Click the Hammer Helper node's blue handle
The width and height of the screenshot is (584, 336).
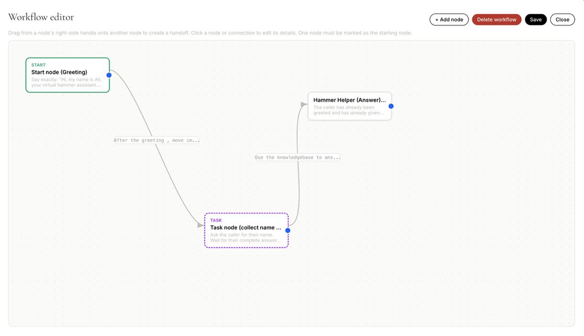(x=391, y=106)
